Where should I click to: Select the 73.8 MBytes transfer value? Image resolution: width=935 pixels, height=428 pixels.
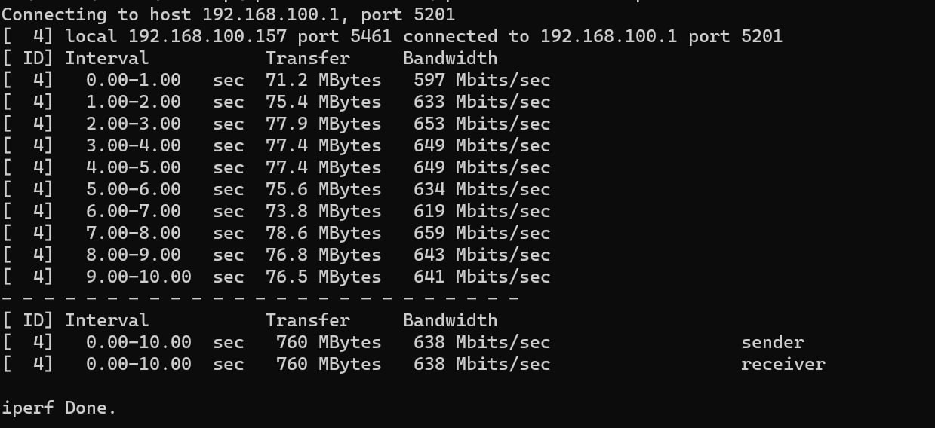tap(323, 211)
